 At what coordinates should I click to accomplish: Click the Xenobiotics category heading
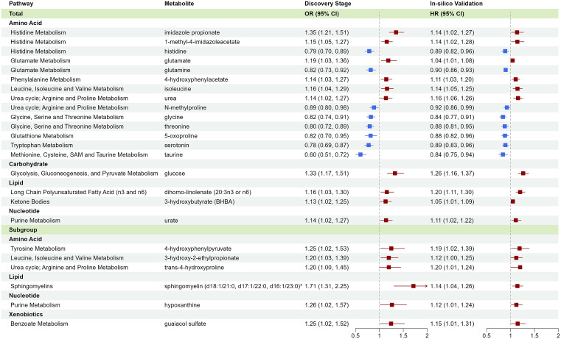pos(26,315)
